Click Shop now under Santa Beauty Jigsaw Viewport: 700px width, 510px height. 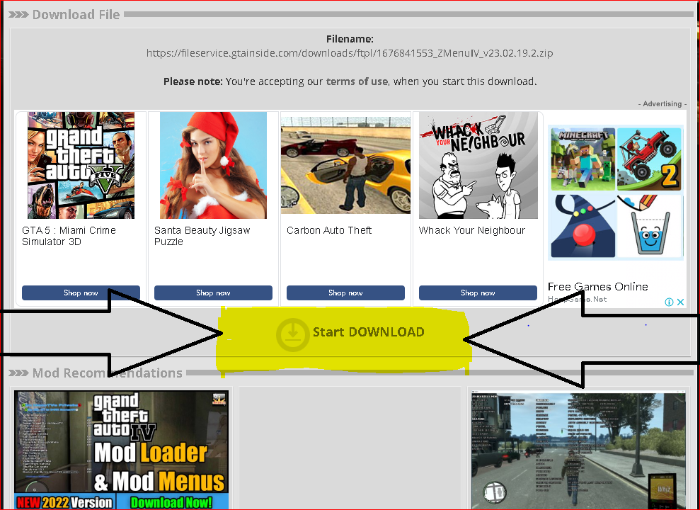pyautogui.click(x=213, y=293)
